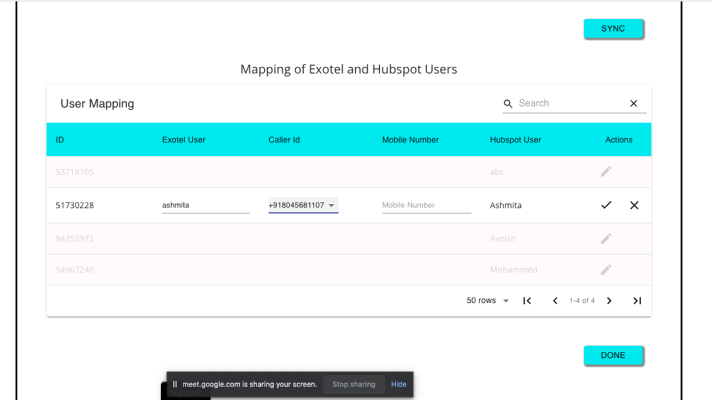This screenshot has width=712, height=400.
Task: Jump to the first page of results
Action: (x=526, y=300)
